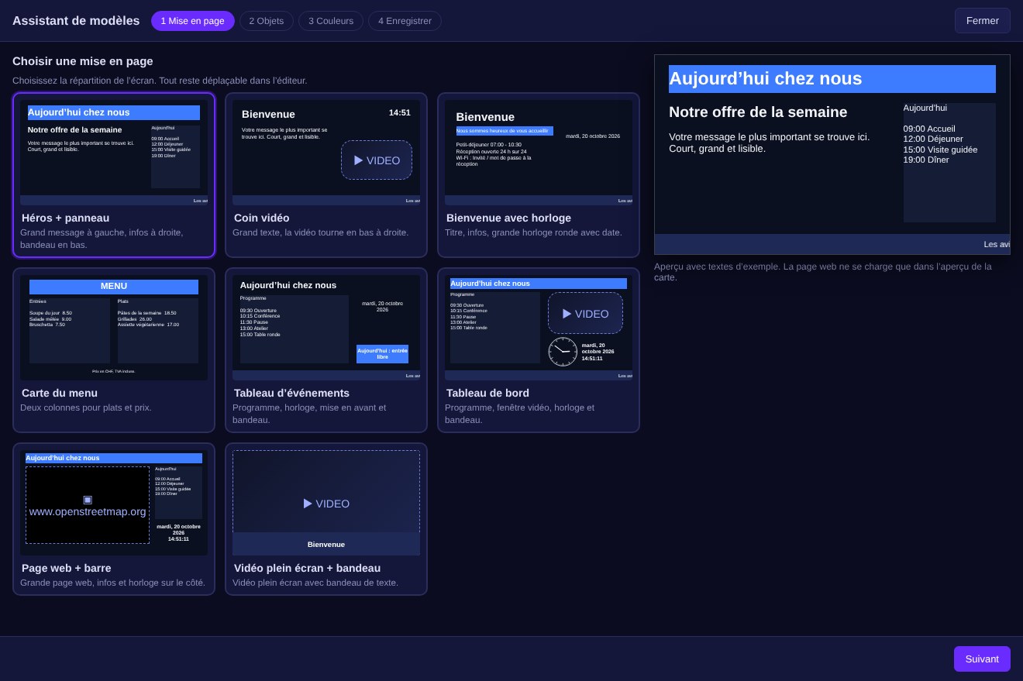Screen dimensions: 1023x681
Task: Go to the "3 Couleurs" step
Action: [331, 21]
